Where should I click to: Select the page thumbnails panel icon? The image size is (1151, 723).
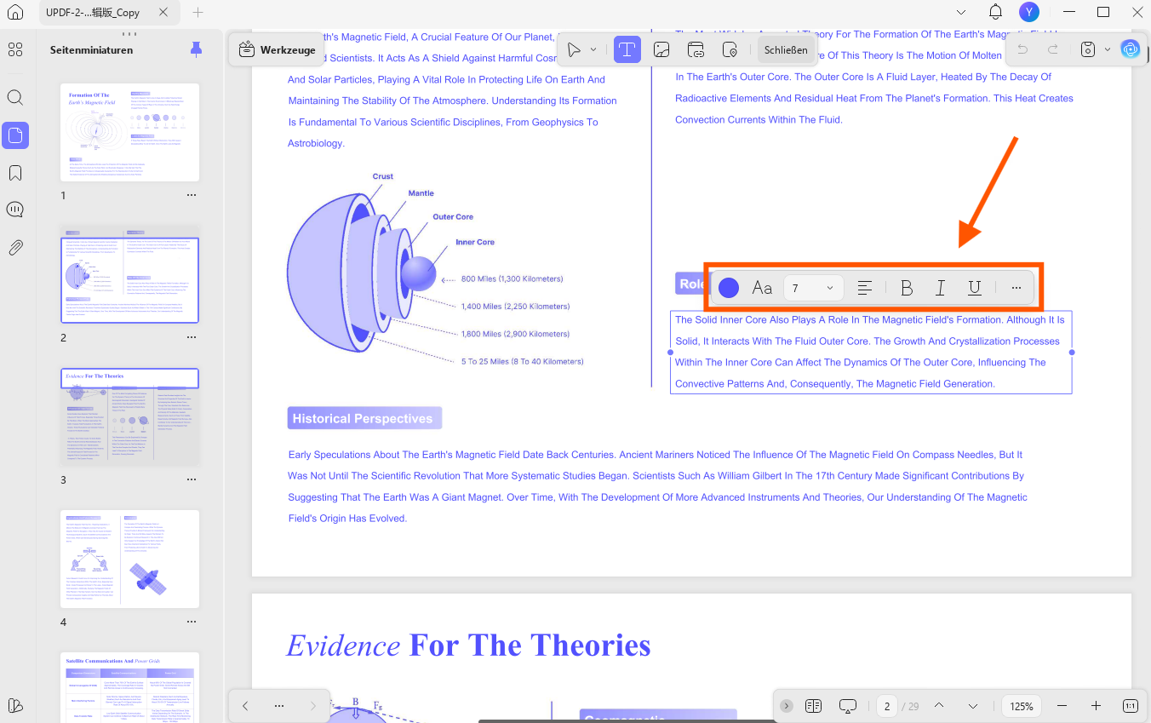point(15,135)
